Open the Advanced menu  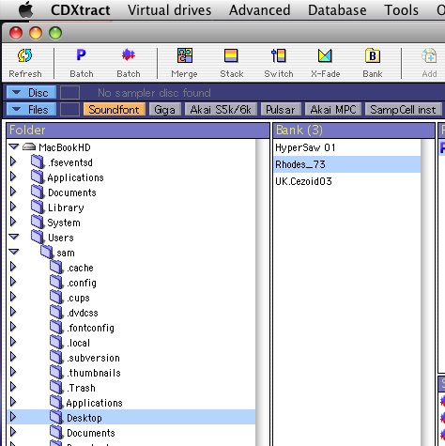tap(259, 10)
